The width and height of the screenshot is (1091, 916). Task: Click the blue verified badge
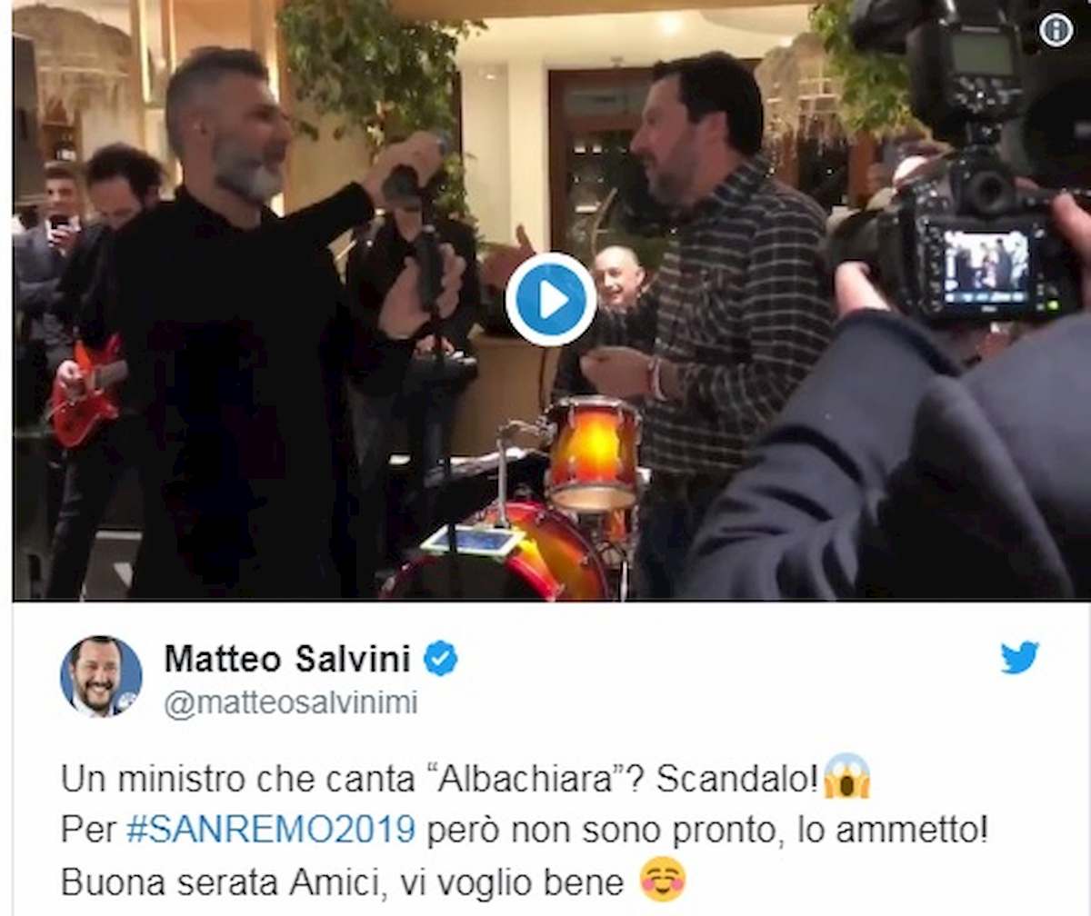point(441,658)
